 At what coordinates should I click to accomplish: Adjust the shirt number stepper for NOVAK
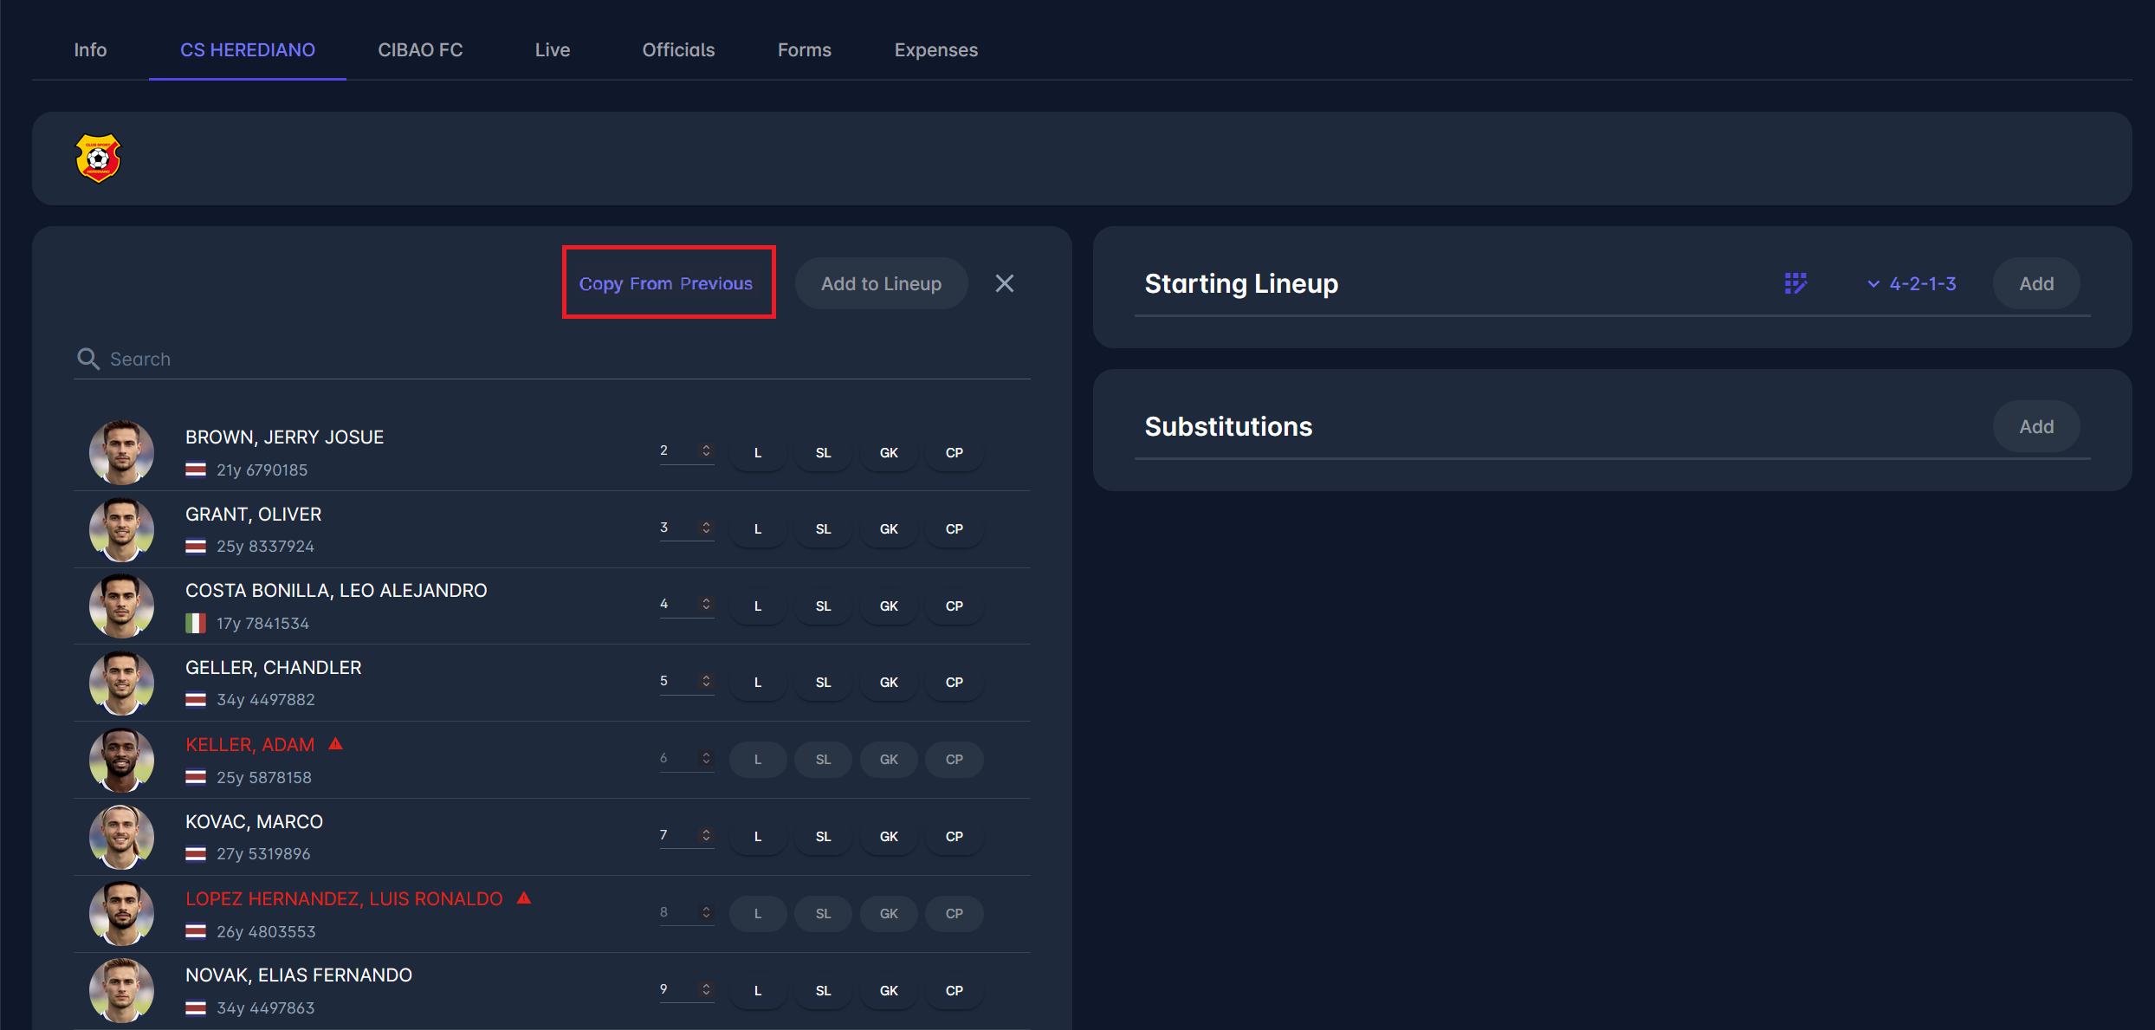pos(706,989)
